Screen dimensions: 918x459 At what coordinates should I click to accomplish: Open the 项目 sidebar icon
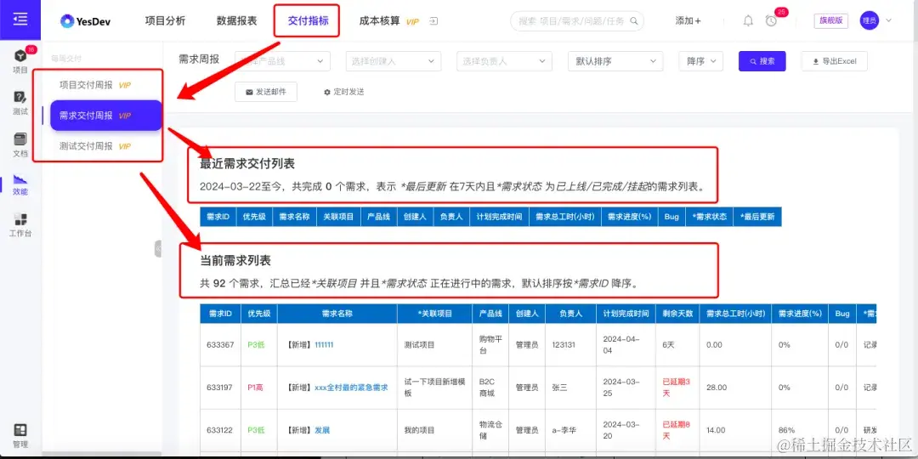(20, 61)
